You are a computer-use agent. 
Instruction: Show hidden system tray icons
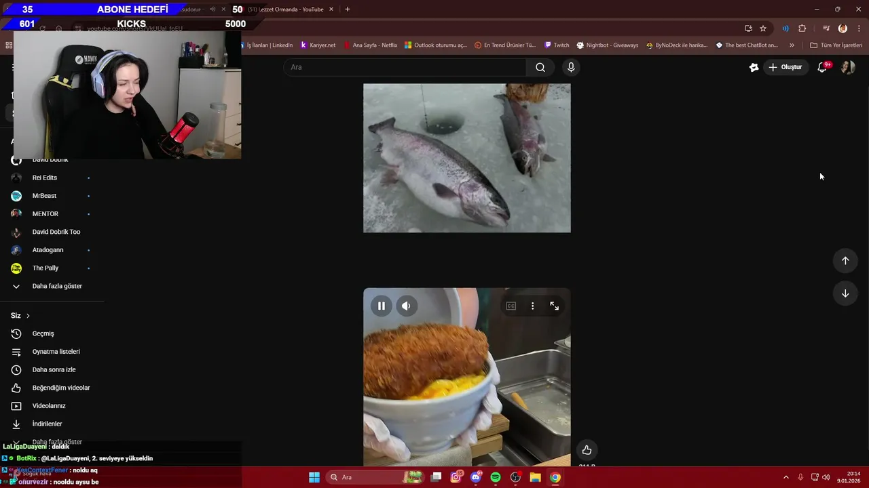786,477
